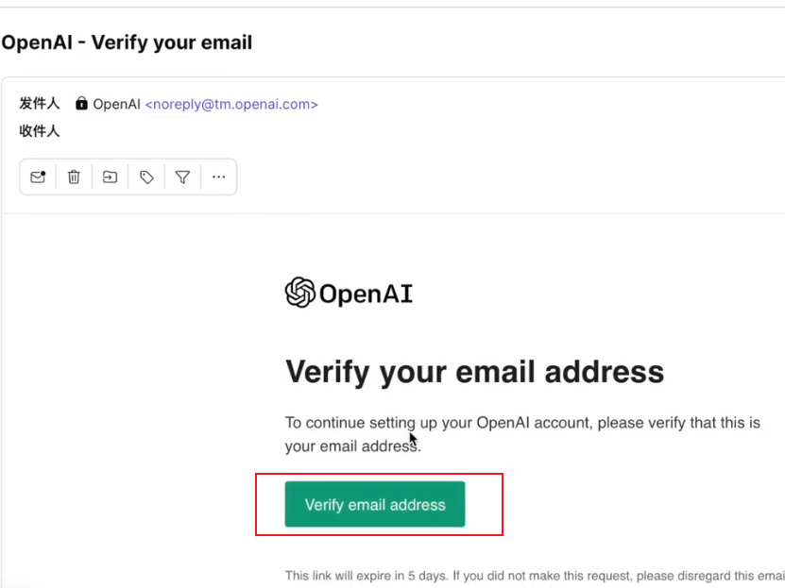
Task: Click the subject line 'OpenAI - Verify your email'
Action: click(127, 42)
